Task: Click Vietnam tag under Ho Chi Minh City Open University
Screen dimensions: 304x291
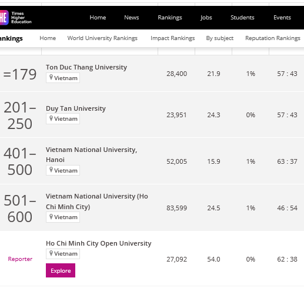Action: [x=63, y=254]
